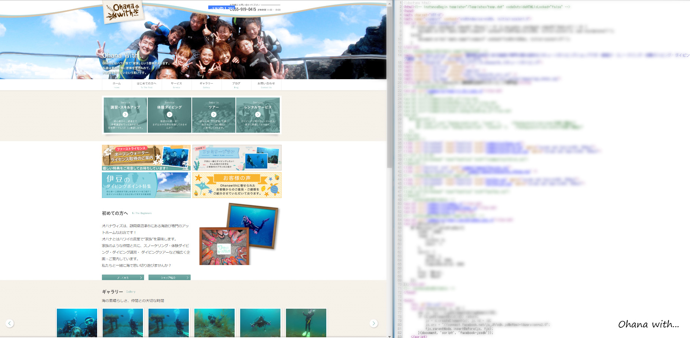
Task: Click the Ohana with logo in header
Action: [x=123, y=11]
